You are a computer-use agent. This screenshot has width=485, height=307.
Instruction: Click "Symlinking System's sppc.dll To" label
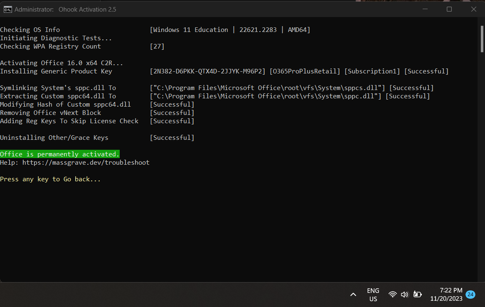(x=58, y=88)
